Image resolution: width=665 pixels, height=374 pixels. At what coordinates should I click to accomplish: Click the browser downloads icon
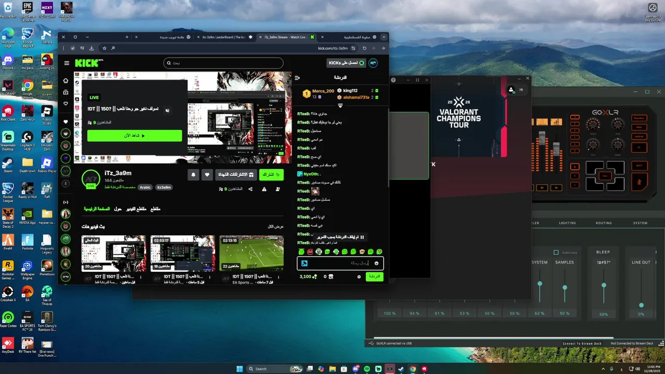(x=91, y=48)
